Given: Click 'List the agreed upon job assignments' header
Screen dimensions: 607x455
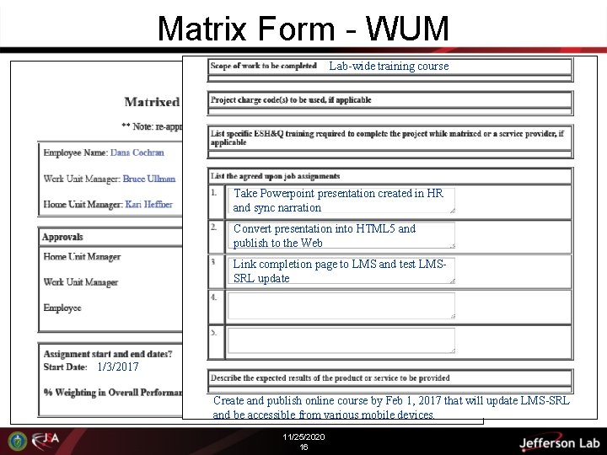Looking at the screenshot, I should (x=275, y=176).
